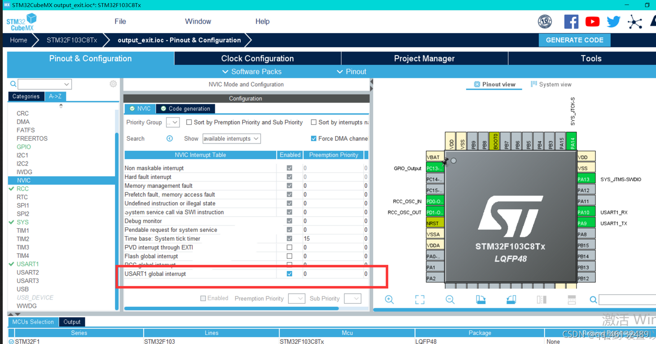Switch to the Project Manager tab
This screenshot has width=656, height=344.
[x=424, y=58]
